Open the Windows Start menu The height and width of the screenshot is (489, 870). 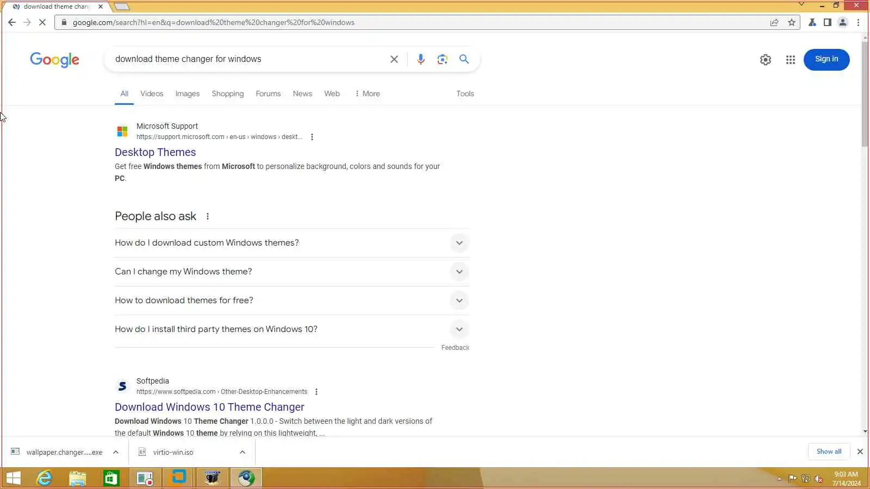tap(14, 478)
